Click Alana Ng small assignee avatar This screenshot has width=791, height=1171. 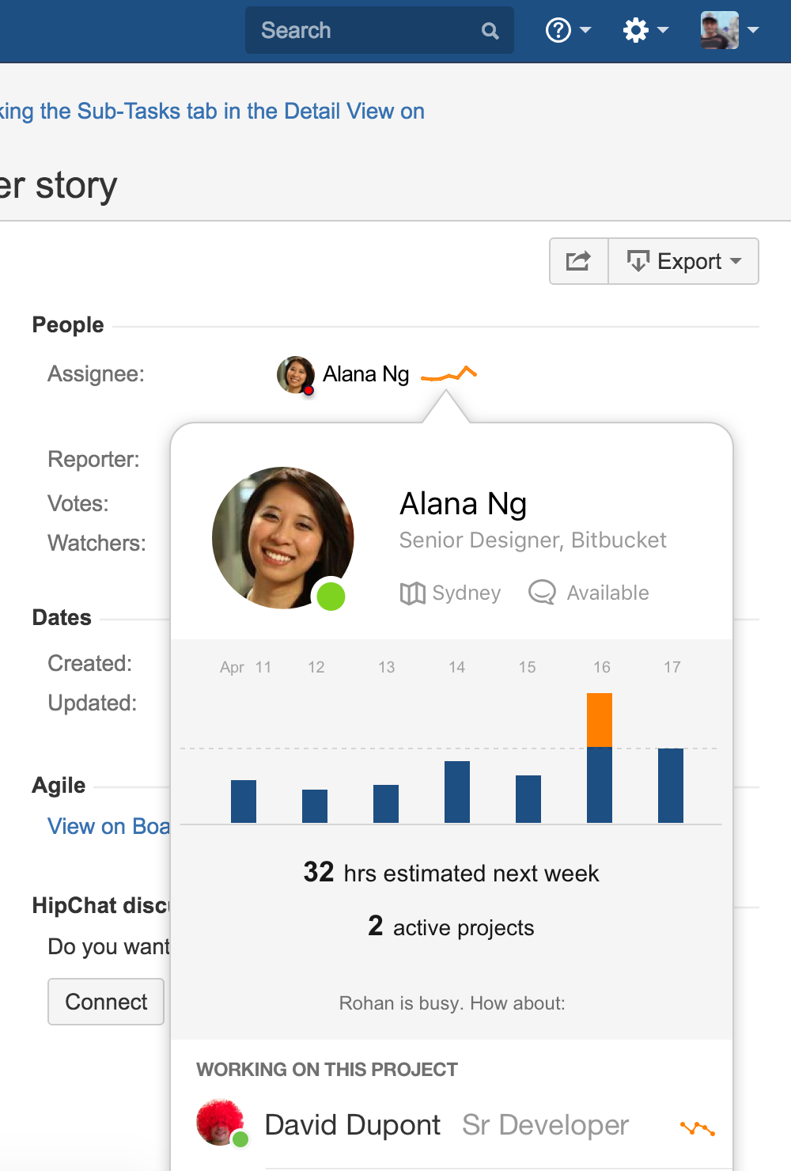(296, 374)
